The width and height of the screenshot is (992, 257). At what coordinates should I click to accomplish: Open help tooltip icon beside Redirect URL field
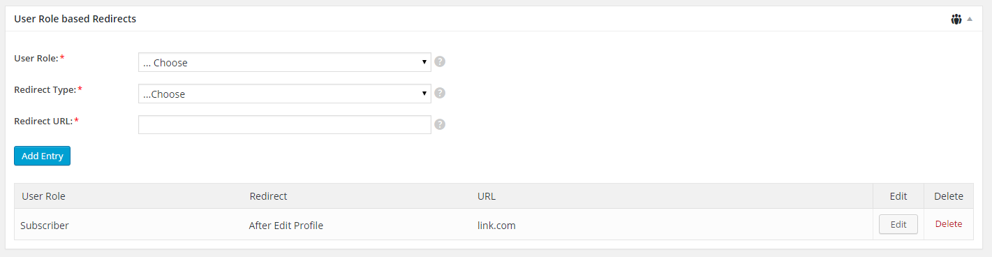coord(440,124)
